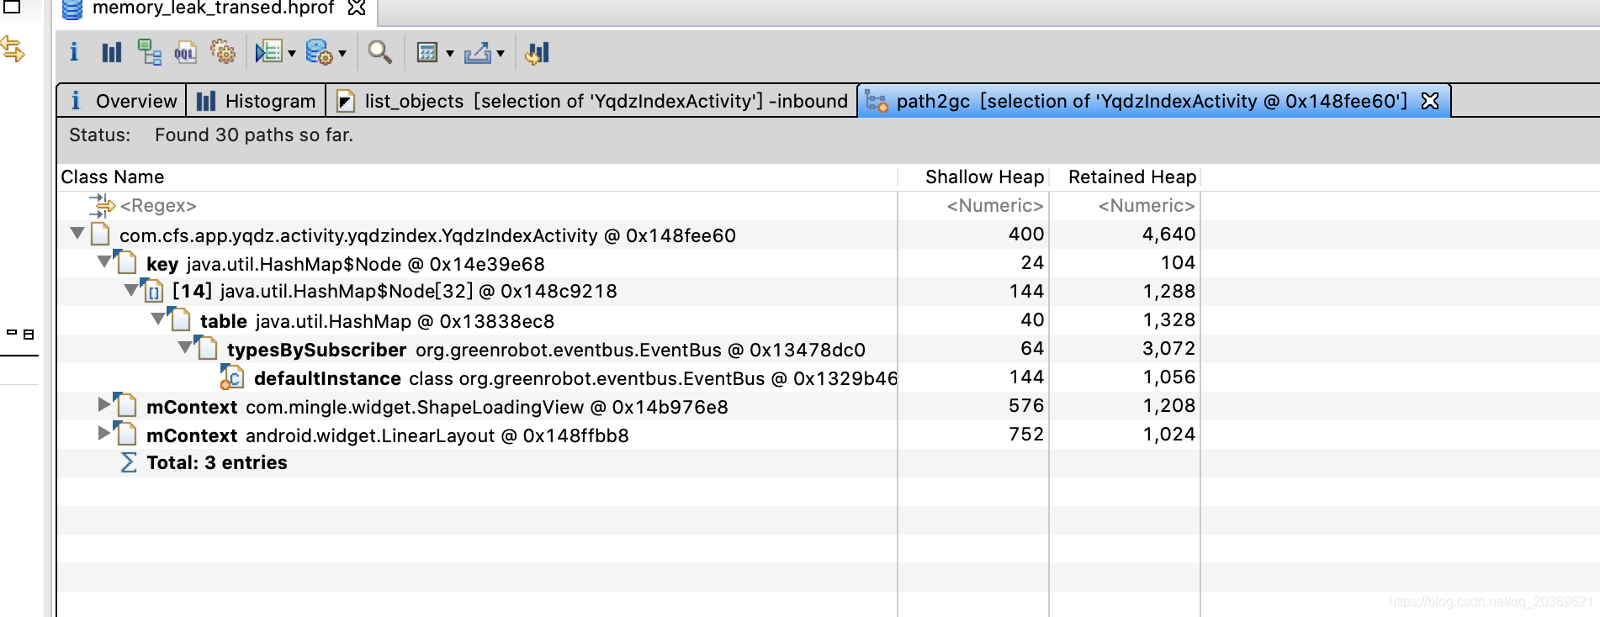Sort by the Shallow Heap column header
1600x617 pixels.
973,177
